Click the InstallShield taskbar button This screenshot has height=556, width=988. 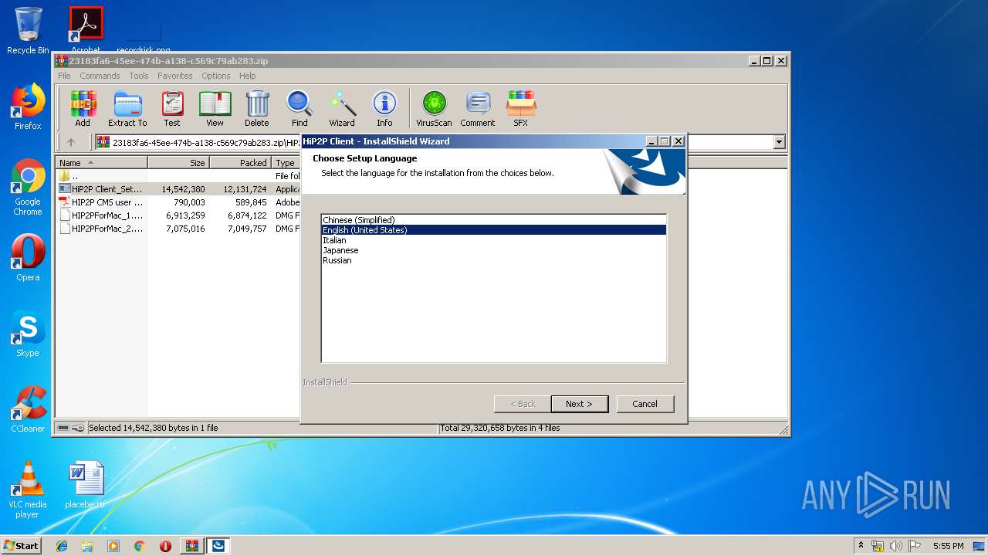[218, 546]
